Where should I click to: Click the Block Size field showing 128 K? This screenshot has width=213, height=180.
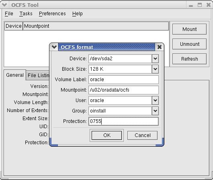tap(120, 69)
